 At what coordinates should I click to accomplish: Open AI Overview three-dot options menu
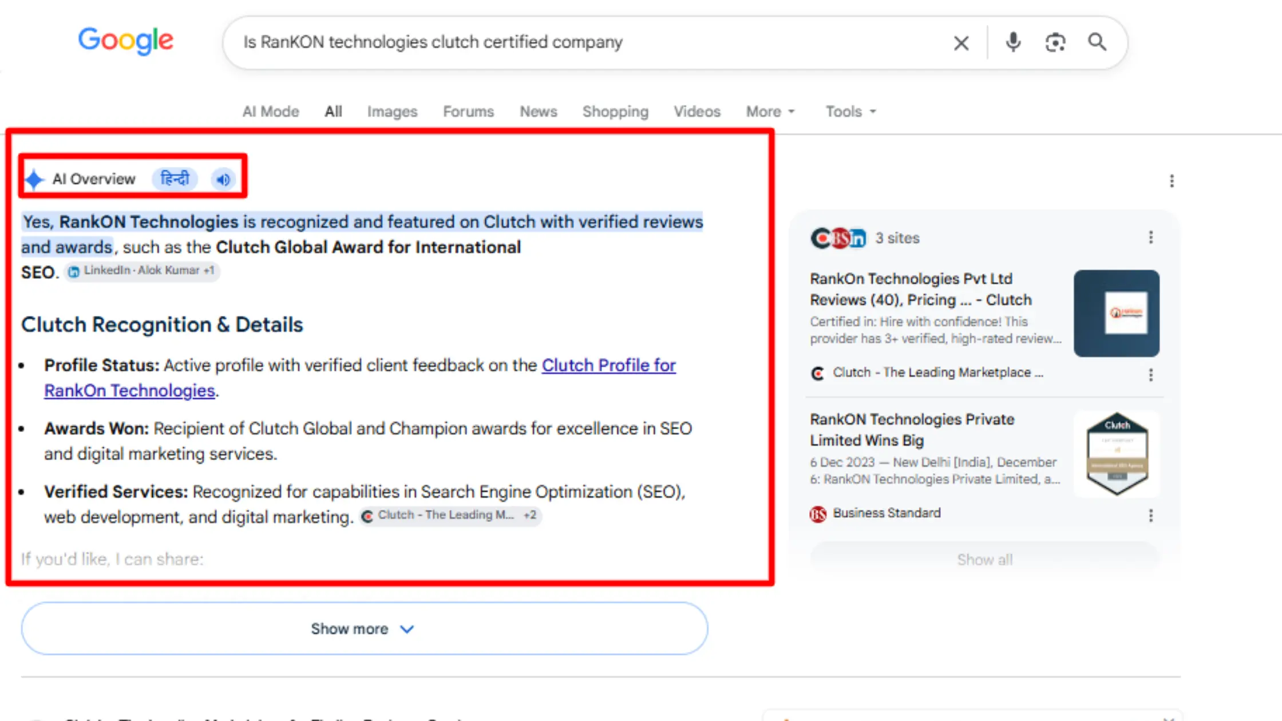point(1172,181)
